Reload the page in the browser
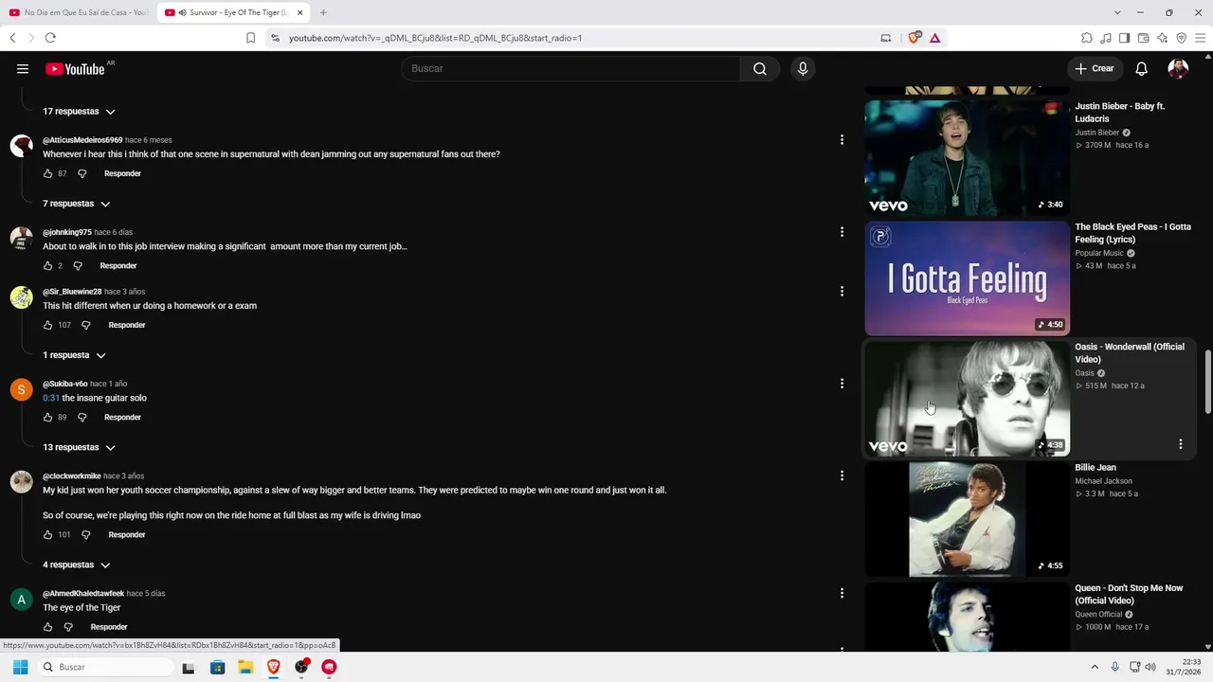The height and width of the screenshot is (682, 1213). [50, 38]
